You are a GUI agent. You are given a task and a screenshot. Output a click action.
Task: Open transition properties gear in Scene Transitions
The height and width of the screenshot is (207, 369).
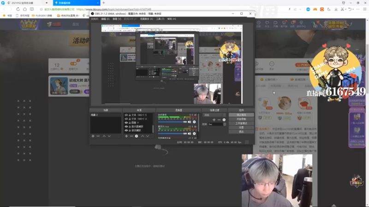pos(224,120)
